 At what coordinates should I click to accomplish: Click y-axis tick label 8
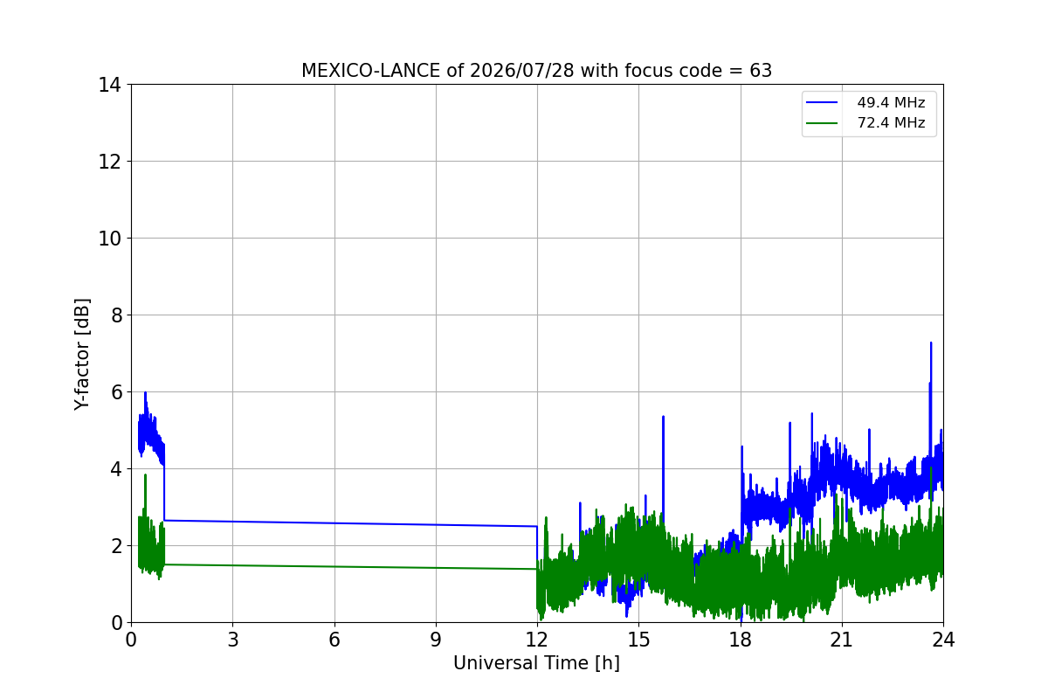pyautogui.click(x=115, y=315)
